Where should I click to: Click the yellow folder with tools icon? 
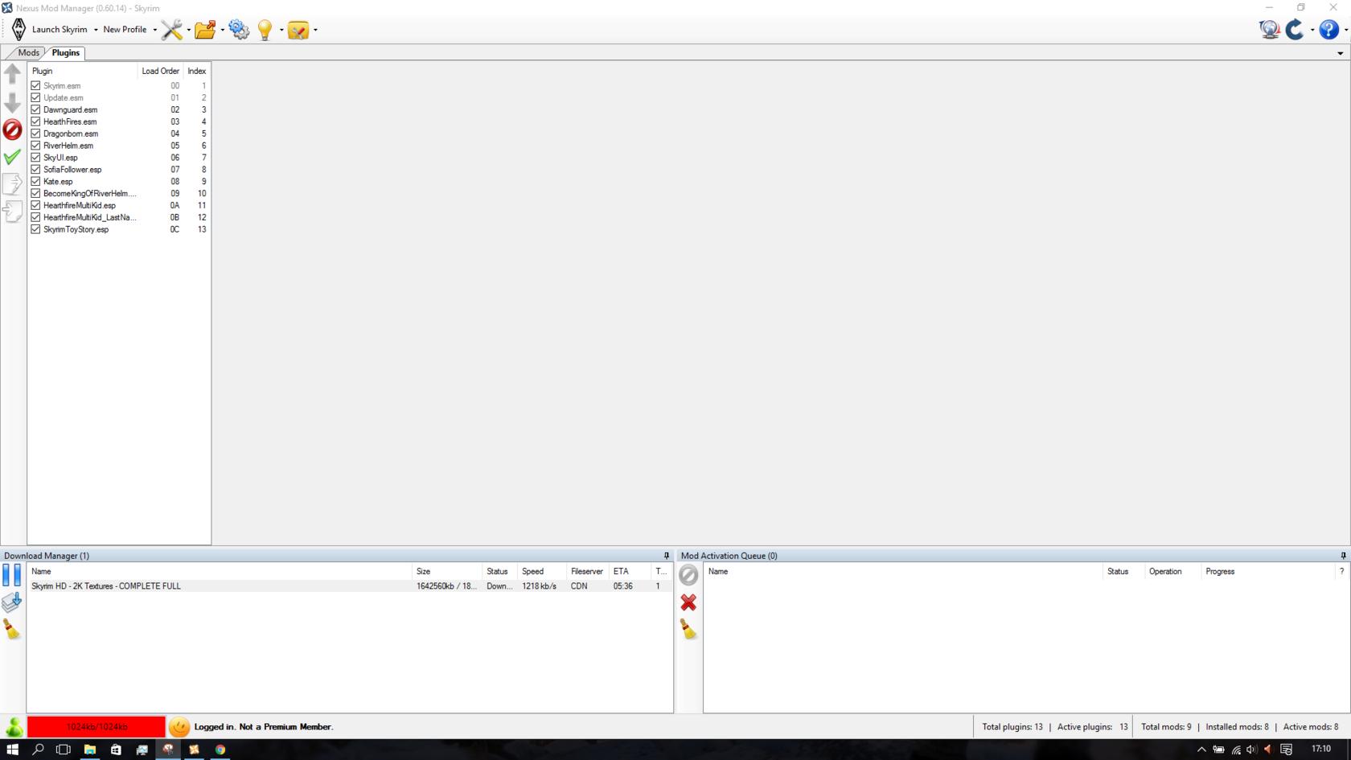click(x=298, y=30)
